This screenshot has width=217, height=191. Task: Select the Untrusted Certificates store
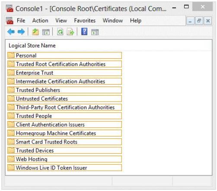point(64,99)
